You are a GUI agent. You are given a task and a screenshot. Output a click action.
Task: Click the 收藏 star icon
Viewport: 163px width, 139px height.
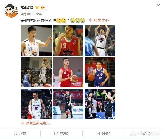pos(15,133)
